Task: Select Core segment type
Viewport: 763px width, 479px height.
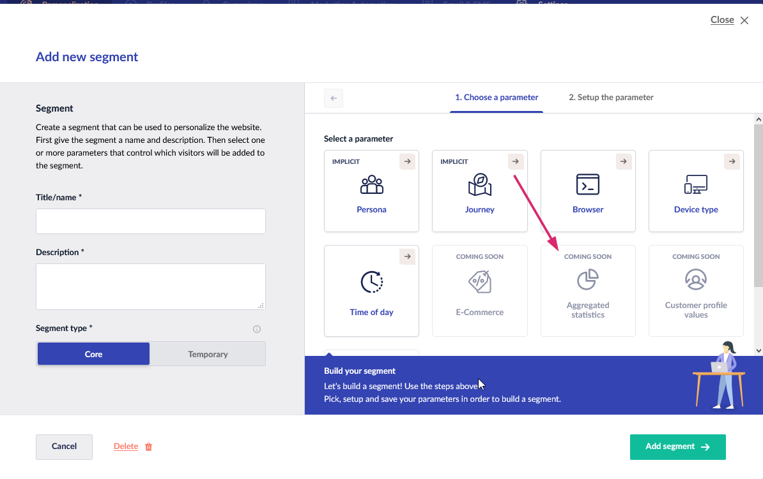Action: (93, 354)
